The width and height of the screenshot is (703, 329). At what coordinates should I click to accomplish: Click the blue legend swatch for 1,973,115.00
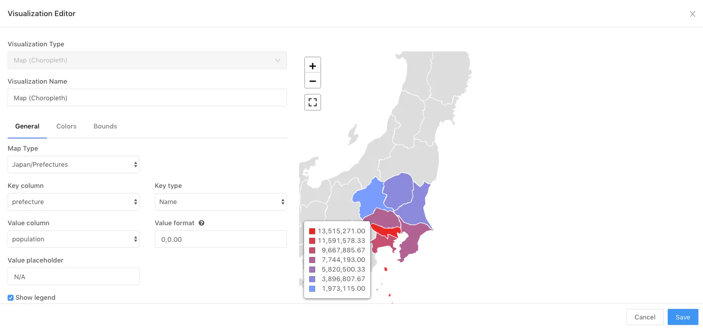[312, 288]
